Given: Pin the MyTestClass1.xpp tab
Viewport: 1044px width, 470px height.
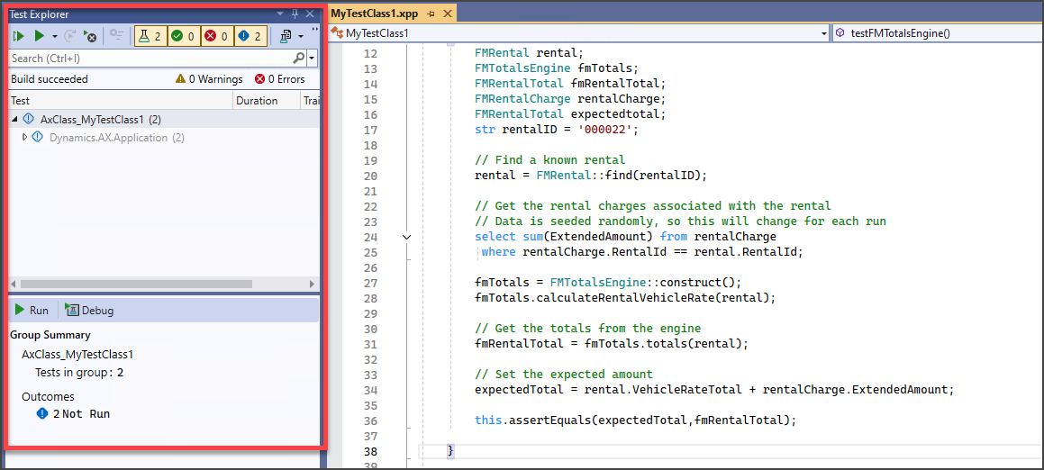Looking at the screenshot, I should [431, 14].
